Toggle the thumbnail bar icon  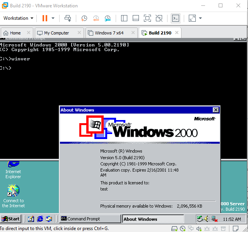136,18
